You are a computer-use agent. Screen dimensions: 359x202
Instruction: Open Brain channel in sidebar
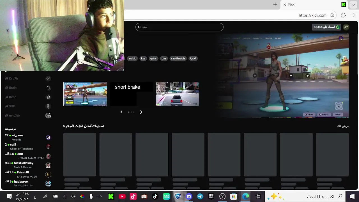click(28, 88)
